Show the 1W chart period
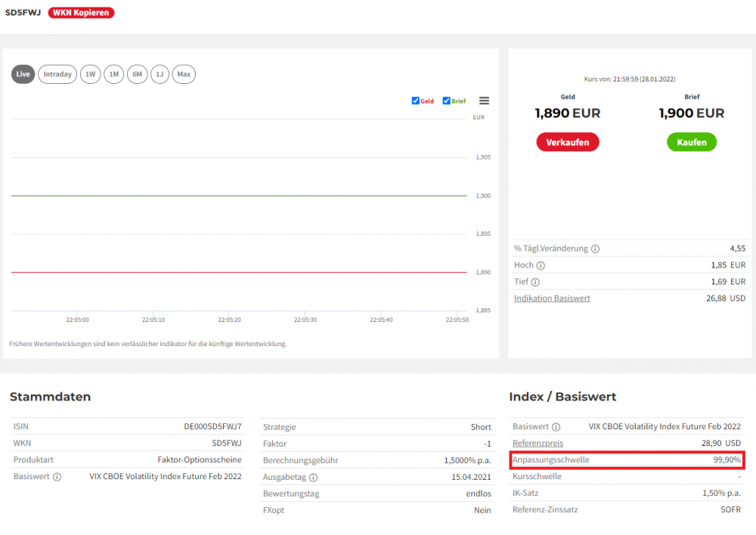Screen dimensions: 756x535 pyautogui.click(x=90, y=74)
